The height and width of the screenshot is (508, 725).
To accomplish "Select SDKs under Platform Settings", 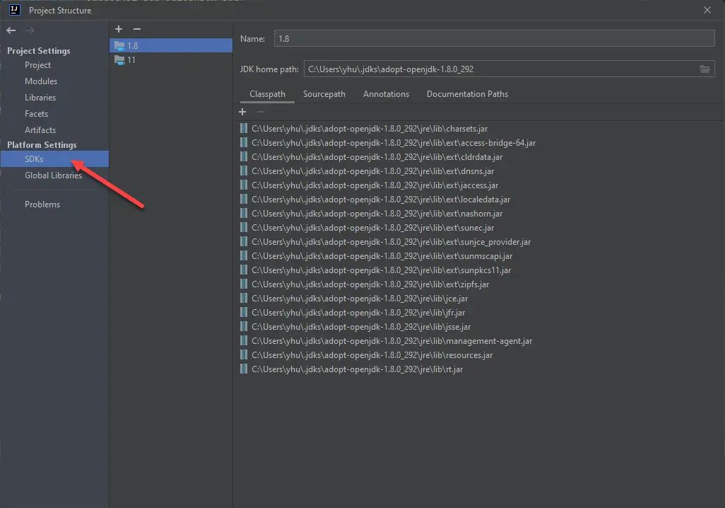I will click(33, 159).
